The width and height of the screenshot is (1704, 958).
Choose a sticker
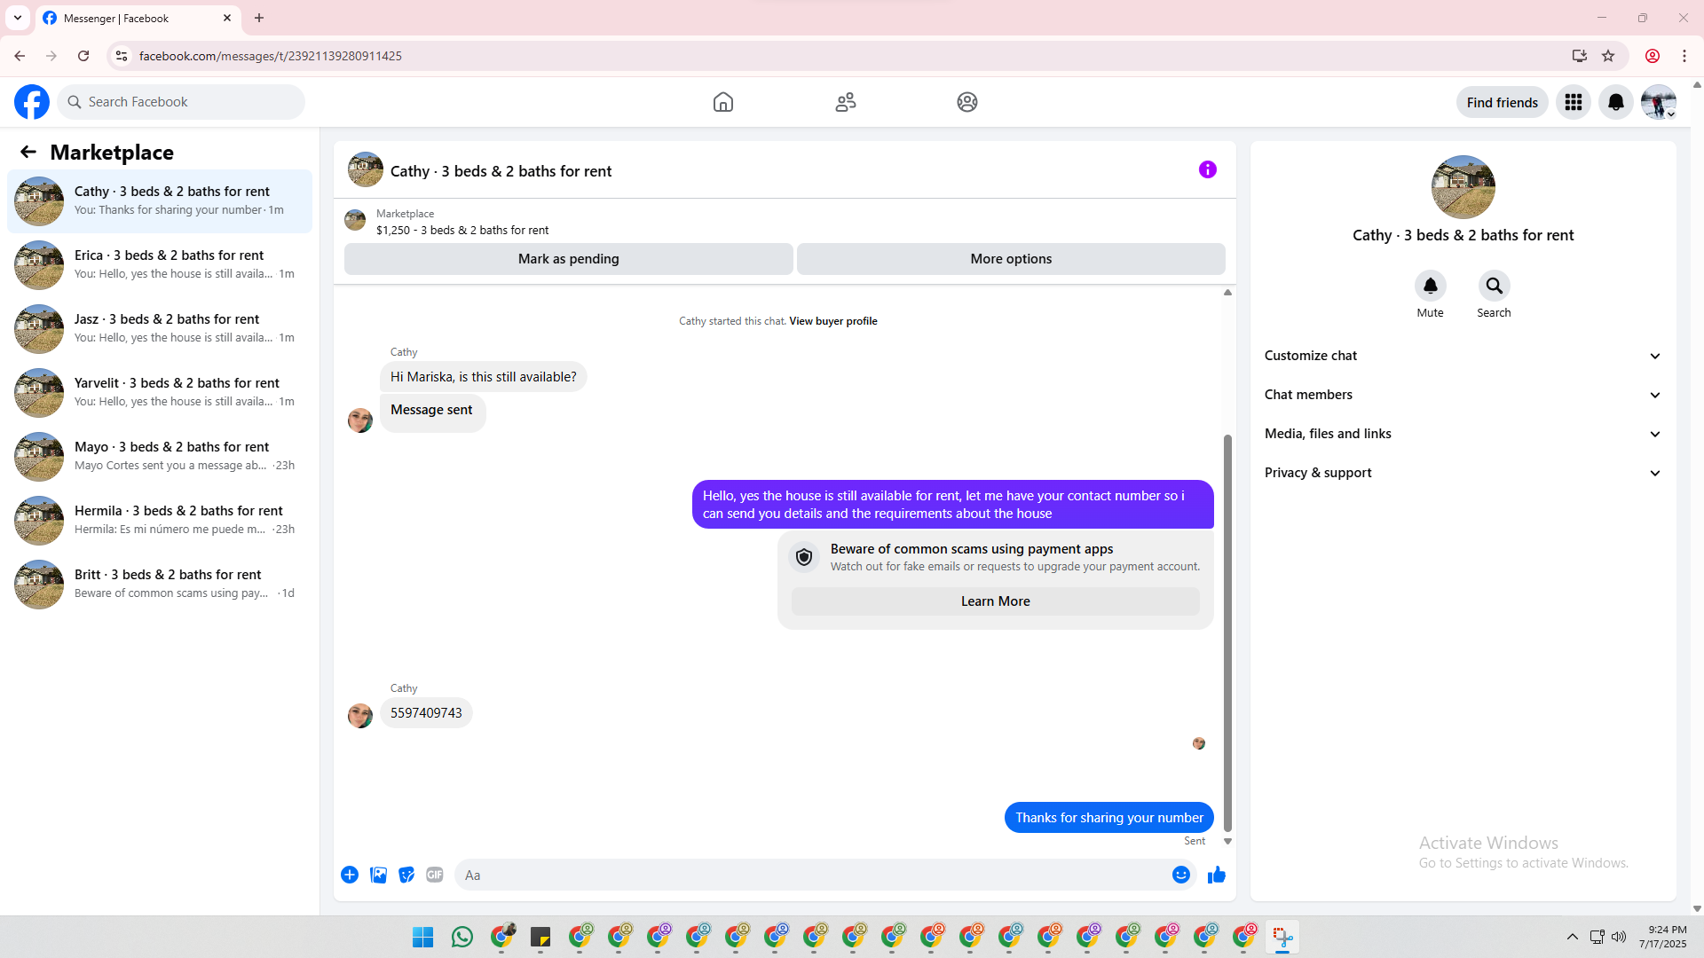click(x=406, y=875)
